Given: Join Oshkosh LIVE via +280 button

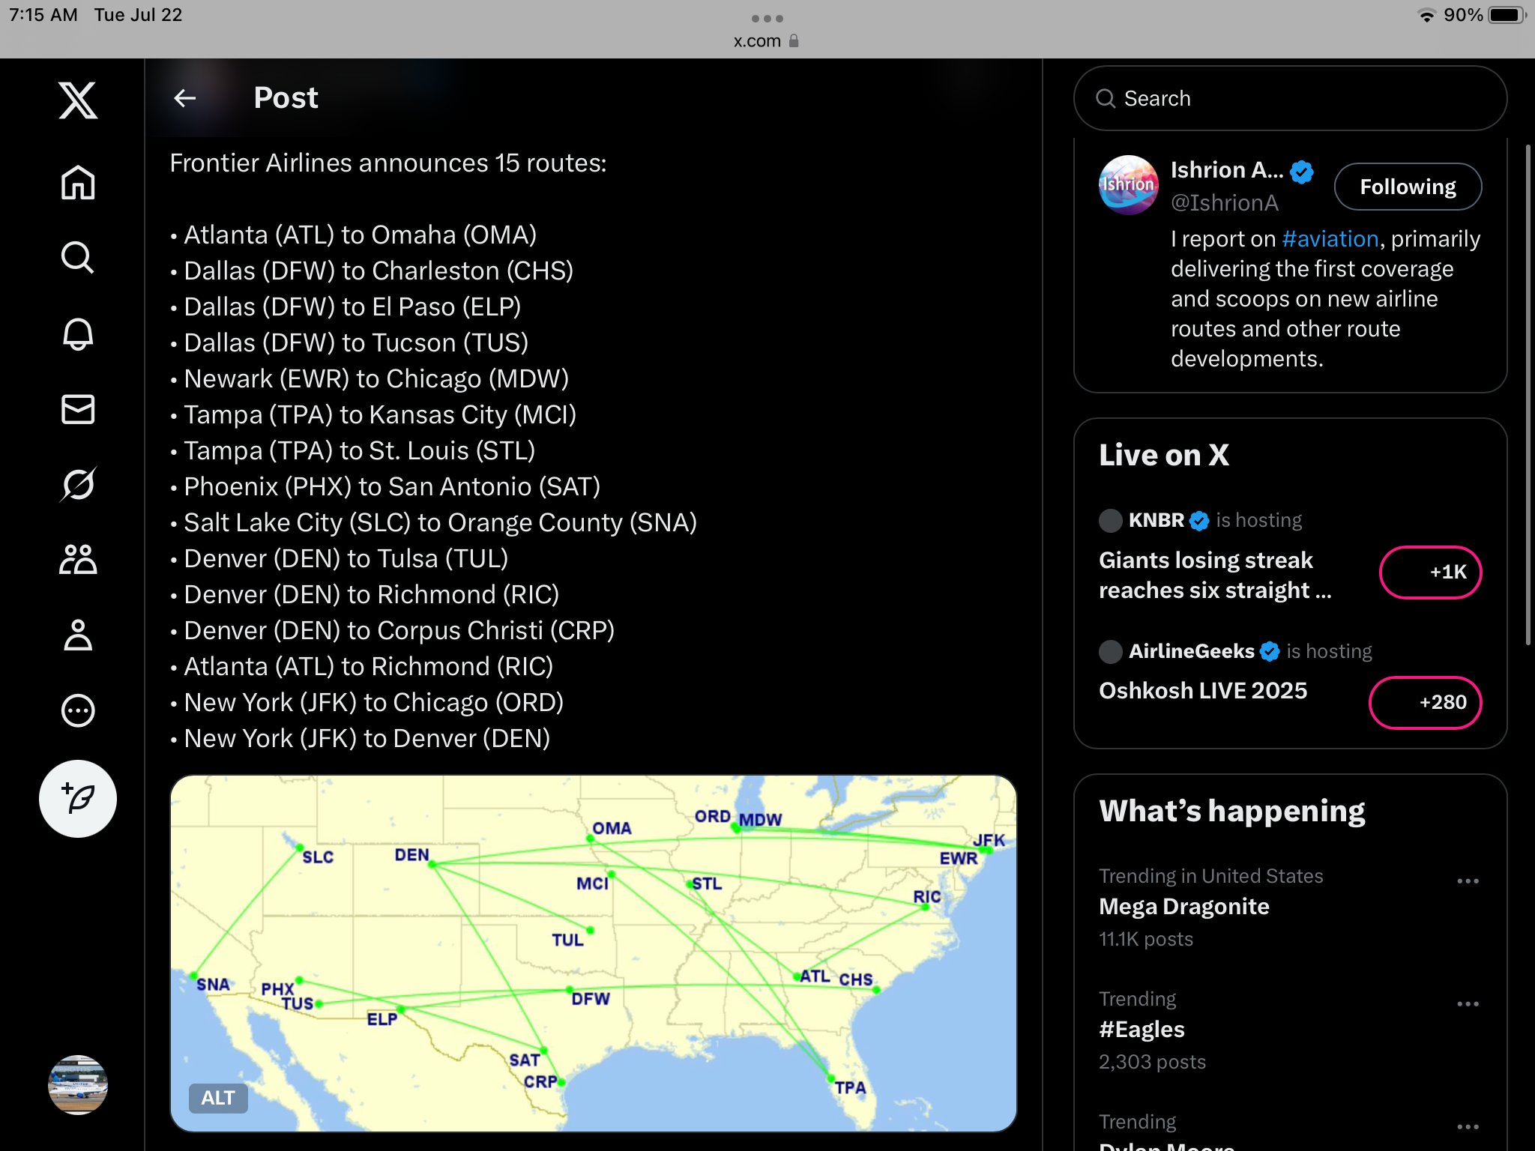Looking at the screenshot, I should pos(1425,702).
